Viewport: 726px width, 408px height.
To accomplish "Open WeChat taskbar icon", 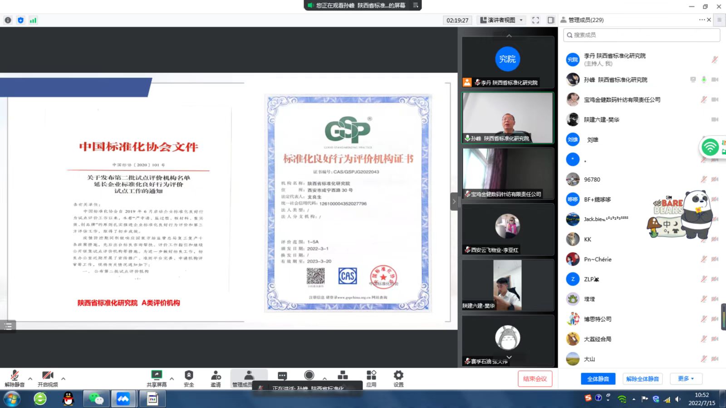I will coord(96,399).
